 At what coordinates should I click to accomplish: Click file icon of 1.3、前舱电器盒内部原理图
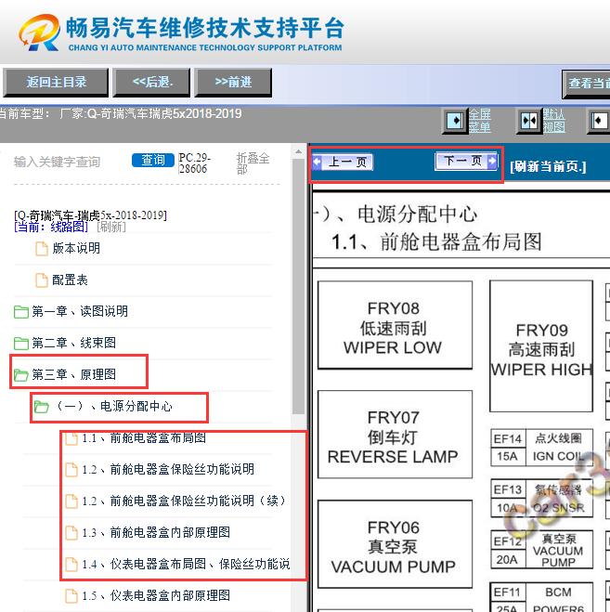tap(71, 533)
